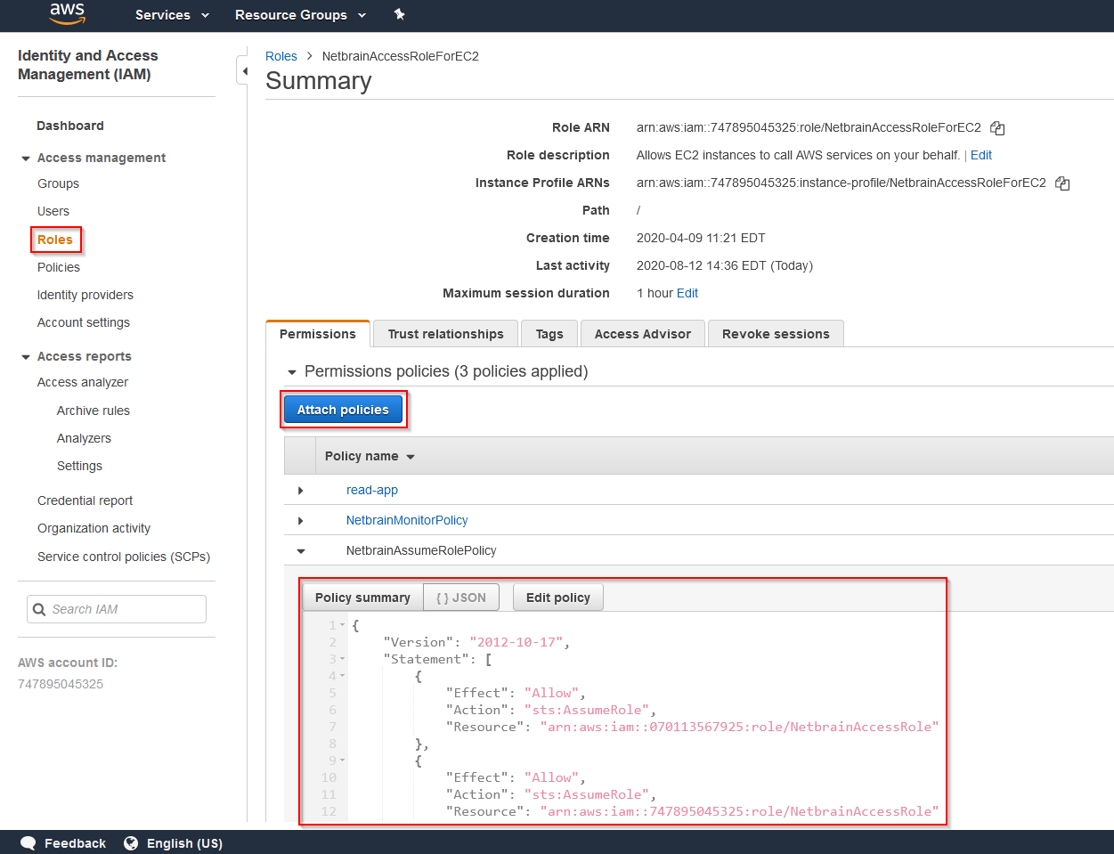Edit the maximum session duration
The image size is (1114, 854).
tap(687, 293)
